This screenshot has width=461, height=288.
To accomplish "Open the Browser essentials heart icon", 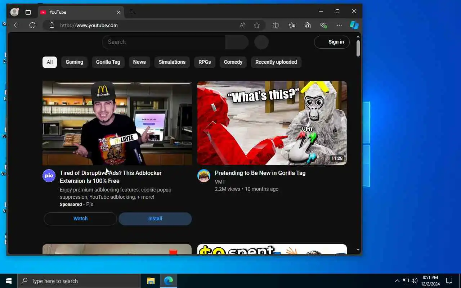I will click(323, 25).
